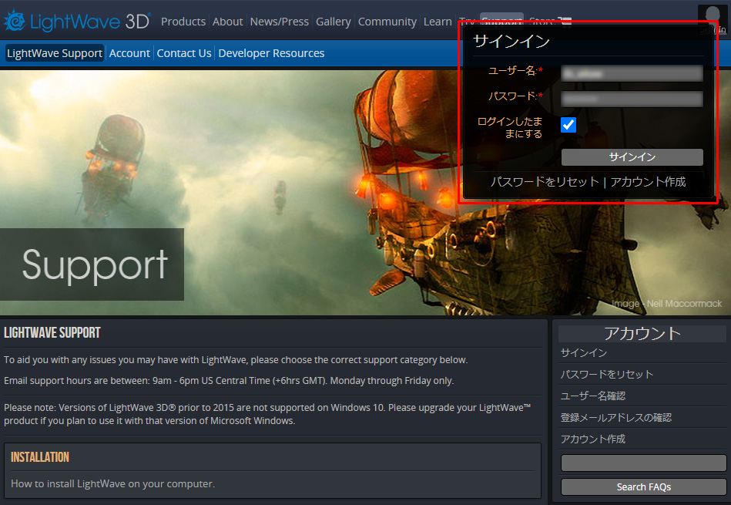This screenshot has height=505, width=731.
Task: Select the Developer Resources tab
Action: (271, 53)
